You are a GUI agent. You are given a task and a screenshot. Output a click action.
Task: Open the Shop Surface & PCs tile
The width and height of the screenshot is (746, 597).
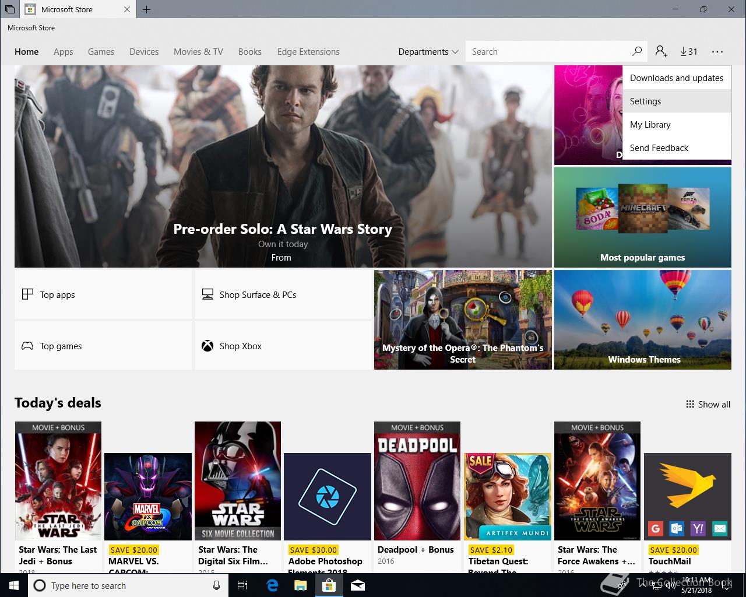coord(283,294)
